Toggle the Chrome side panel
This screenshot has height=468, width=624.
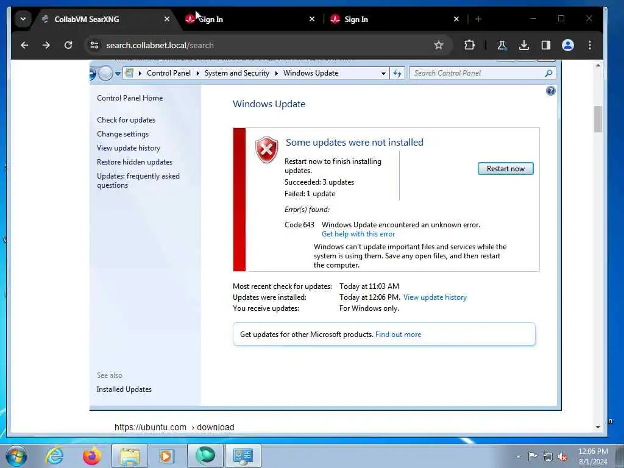click(x=546, y=45)
